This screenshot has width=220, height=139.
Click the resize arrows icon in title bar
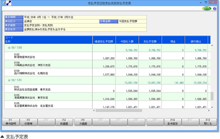[9, 3]
